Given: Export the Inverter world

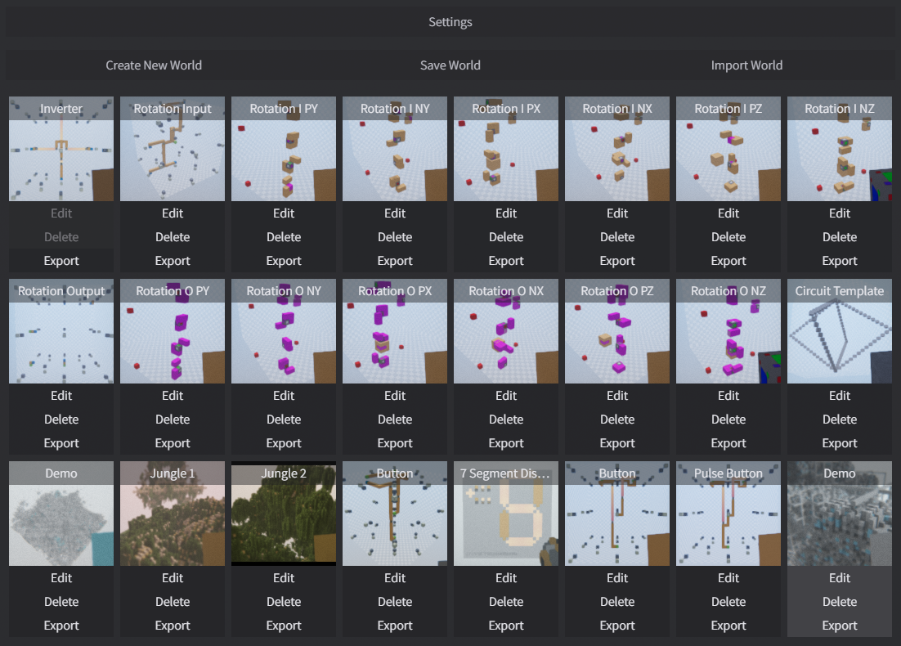Looking at the screenshot, I should pos(61,260).
